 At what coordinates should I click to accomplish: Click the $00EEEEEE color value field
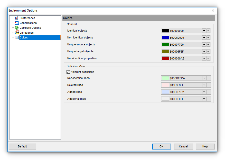pyautogui.click(x=185, y=99)
